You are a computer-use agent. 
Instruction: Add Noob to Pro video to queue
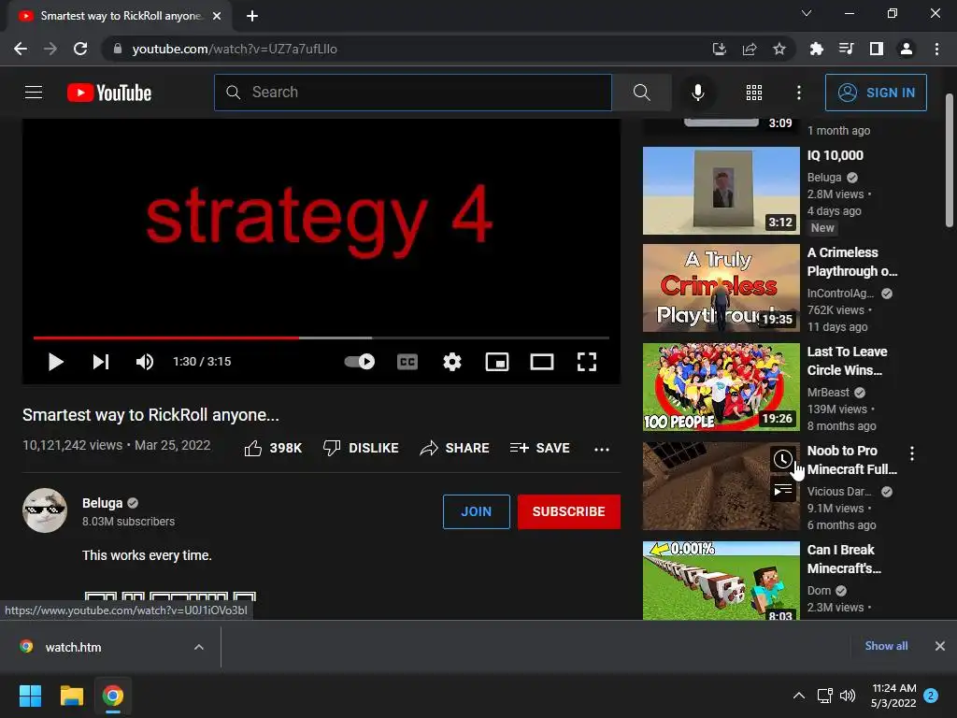pyautogui.click(x=783, y=489)
